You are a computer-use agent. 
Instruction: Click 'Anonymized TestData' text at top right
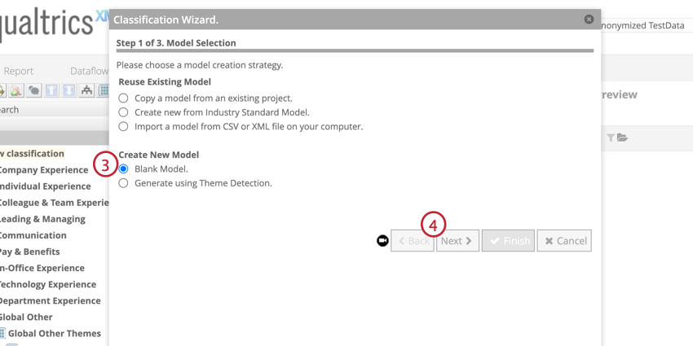coord(642,25)
